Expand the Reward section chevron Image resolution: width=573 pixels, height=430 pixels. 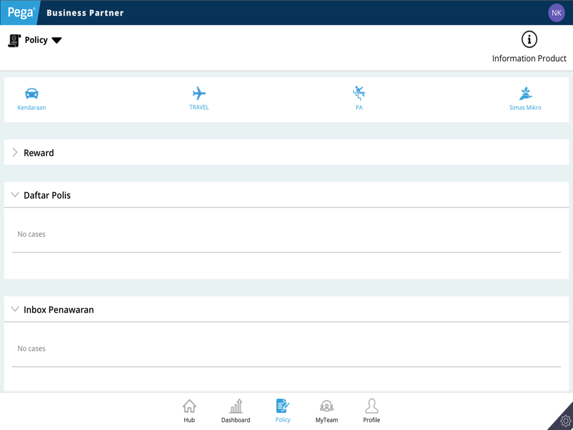click(15, 153)
